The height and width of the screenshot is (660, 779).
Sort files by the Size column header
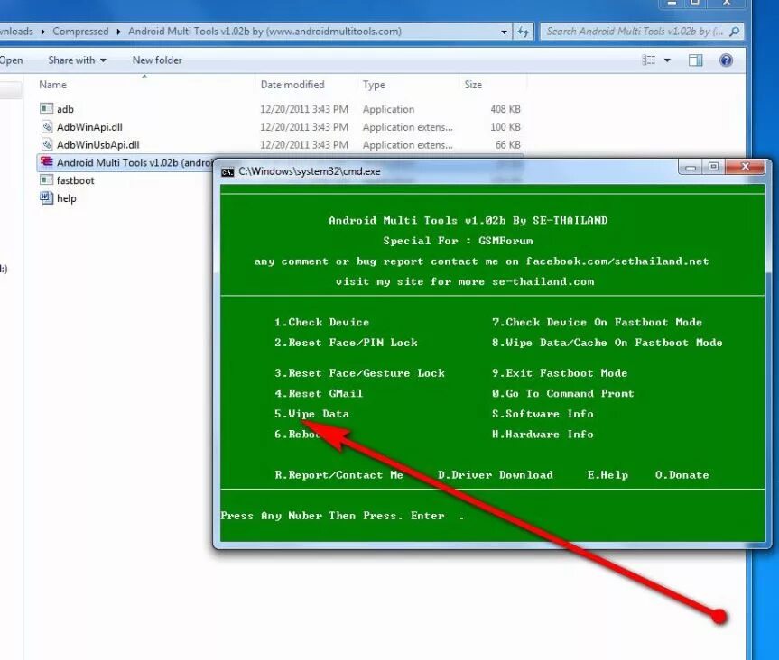tap(473, 85)
